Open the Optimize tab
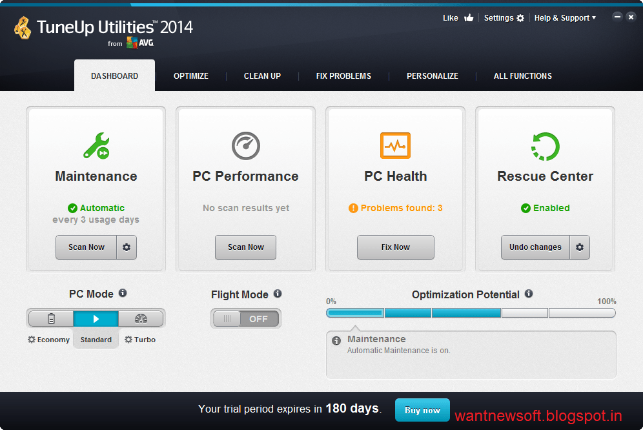643x430 pixels. [x=190, y=76]
